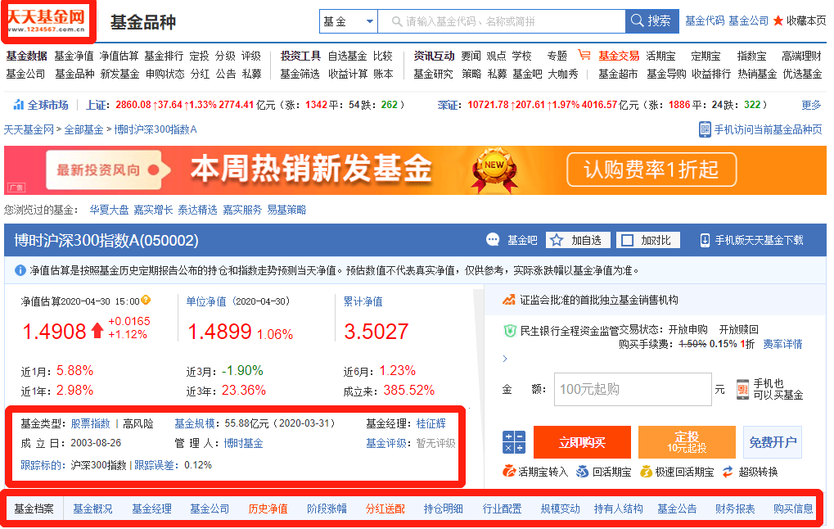This screenshot has width=834, height=529.
Task: Add fund to favorites via 加自选 star
Action: coord(555,239)
